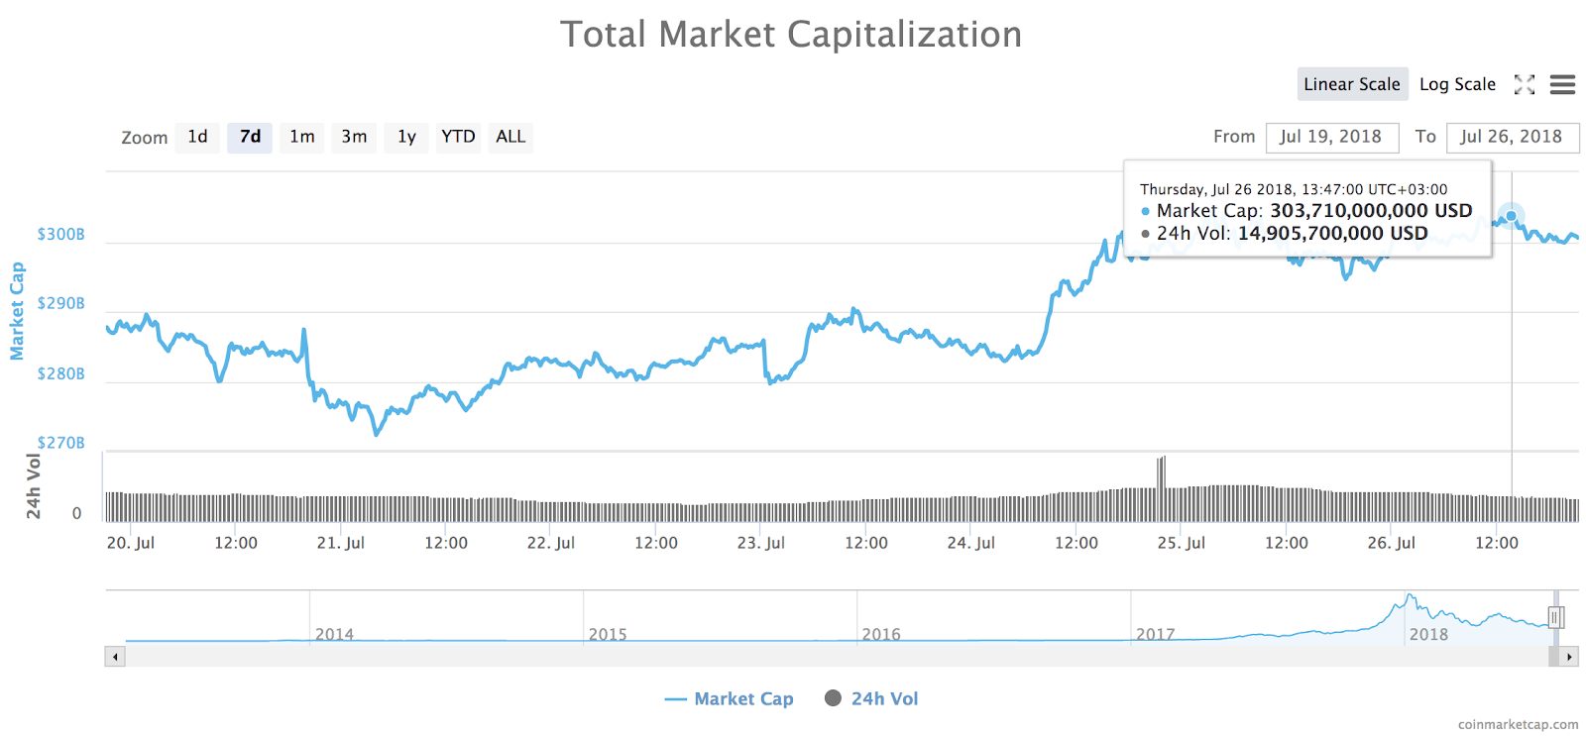Switch chart to Log Scale
Viewport: 1586px width, 736px height.
(1457, 84)
